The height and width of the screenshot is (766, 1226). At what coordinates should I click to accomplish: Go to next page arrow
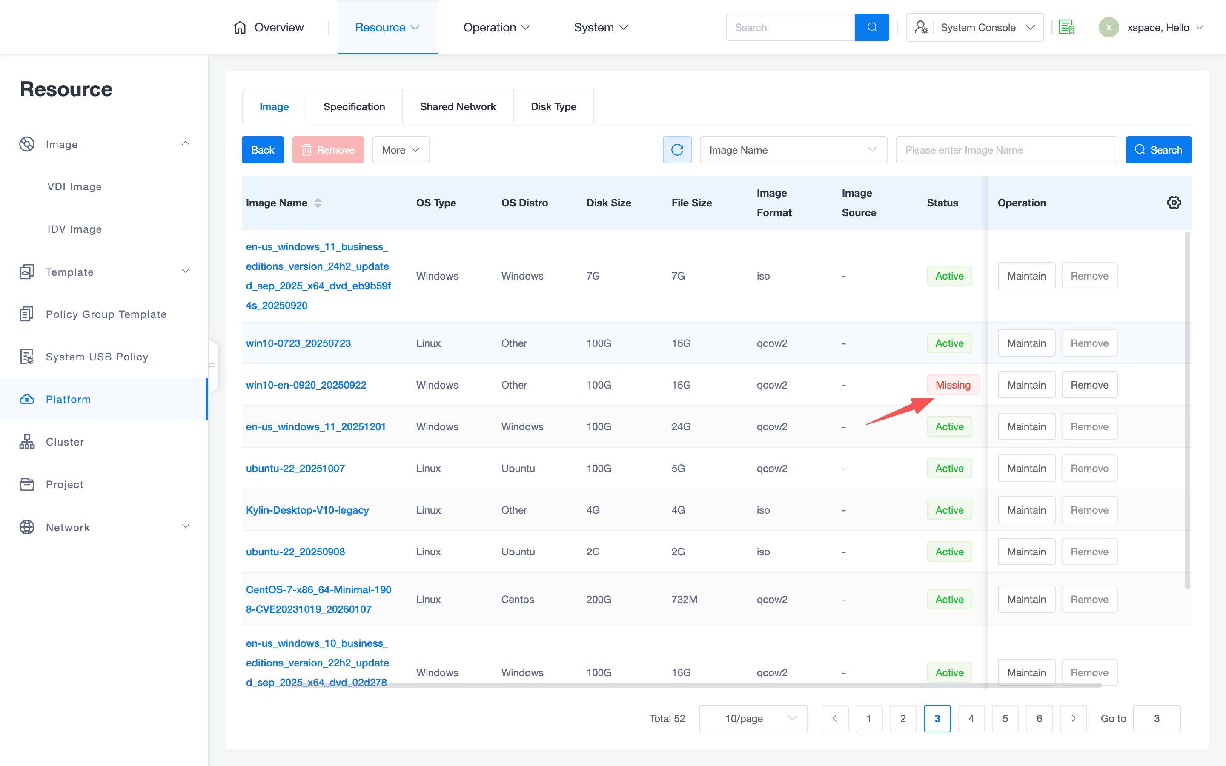tap(1073, 718)
